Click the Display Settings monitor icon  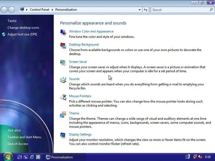pos(63,136)
